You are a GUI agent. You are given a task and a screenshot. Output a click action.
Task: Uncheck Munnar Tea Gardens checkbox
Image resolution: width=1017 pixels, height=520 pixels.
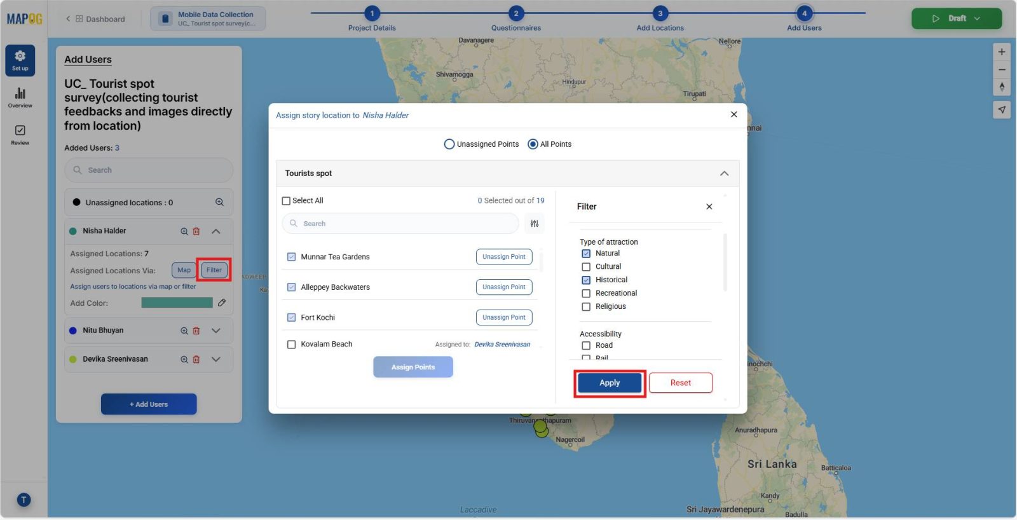[x=291, y=257]
